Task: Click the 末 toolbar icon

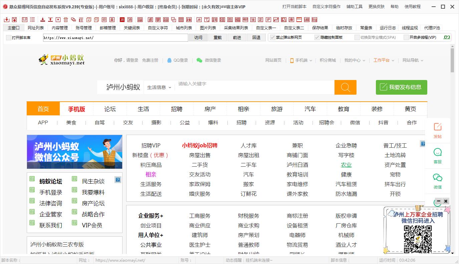Action: coord(112,20)
